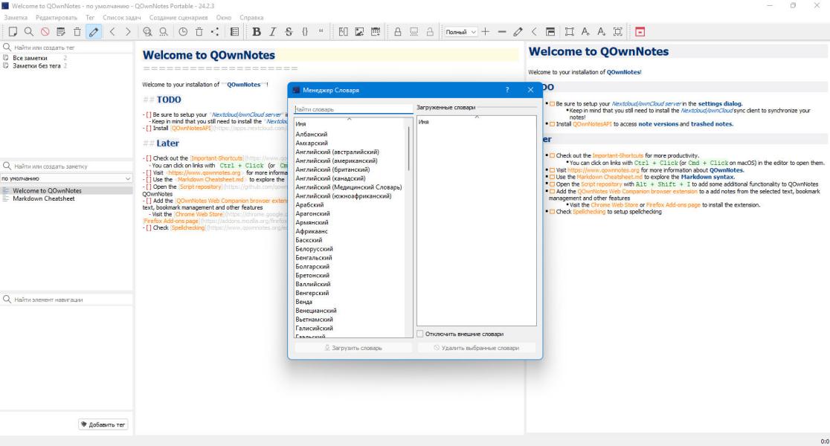Screen dimensions: 830x446
Task: Select 'Албанский' dictionary in list
Action: pos(311,135)
